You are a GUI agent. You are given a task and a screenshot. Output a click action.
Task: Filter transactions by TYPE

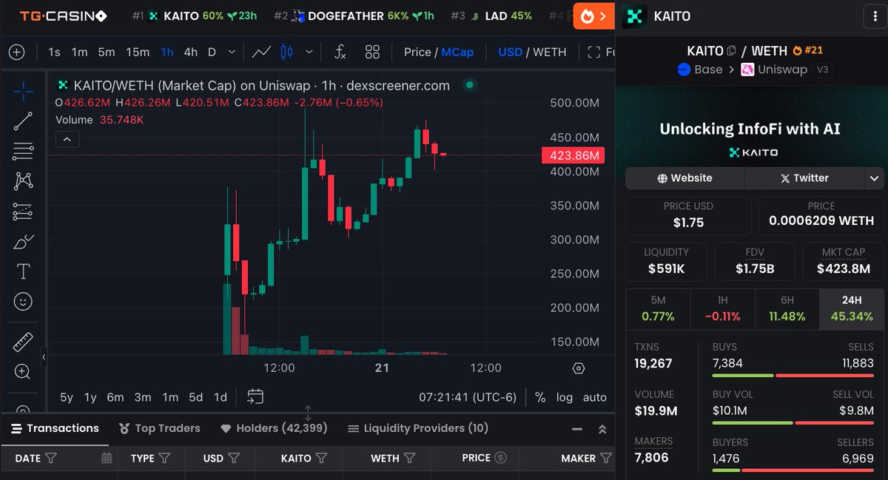pos(165,458)
